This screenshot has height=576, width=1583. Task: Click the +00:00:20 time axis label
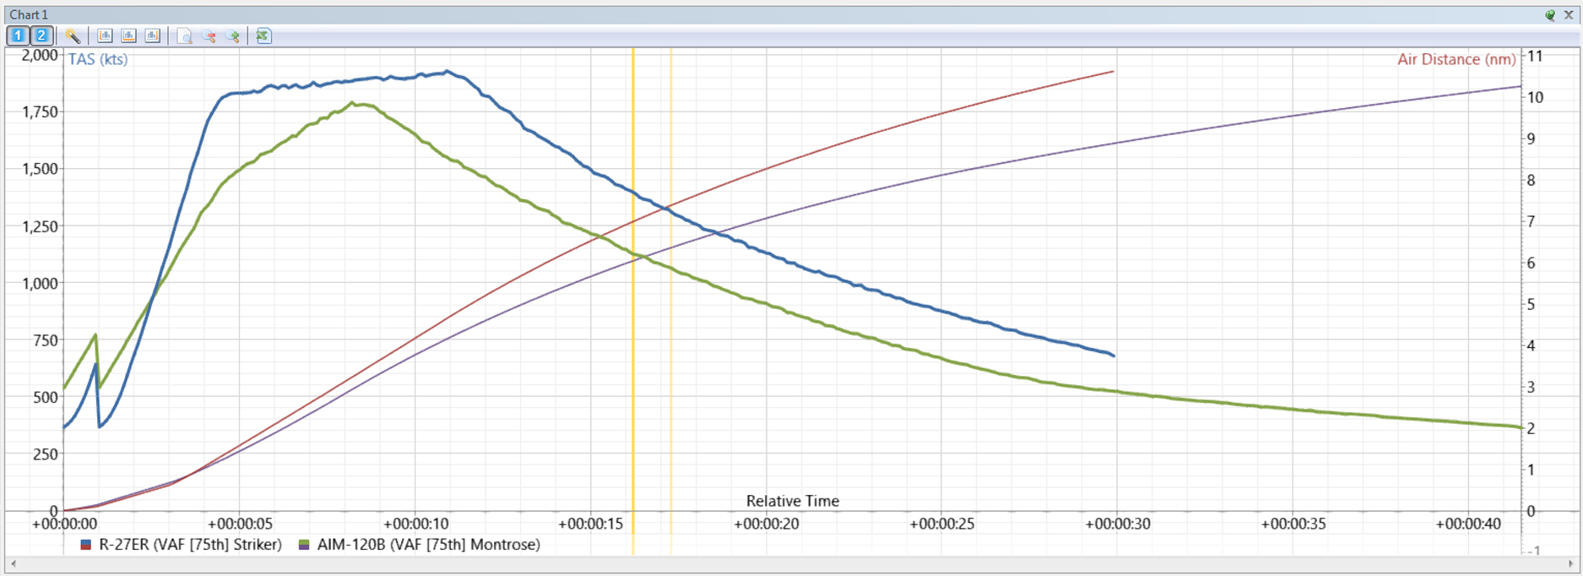(x=767, y=524)
